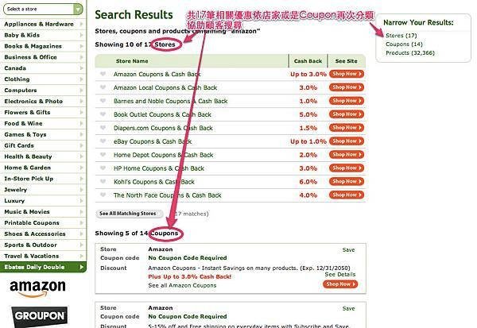Click the Groupon logo banner
Viewport: 477px width, 328px height.
[x=40, y=316]
